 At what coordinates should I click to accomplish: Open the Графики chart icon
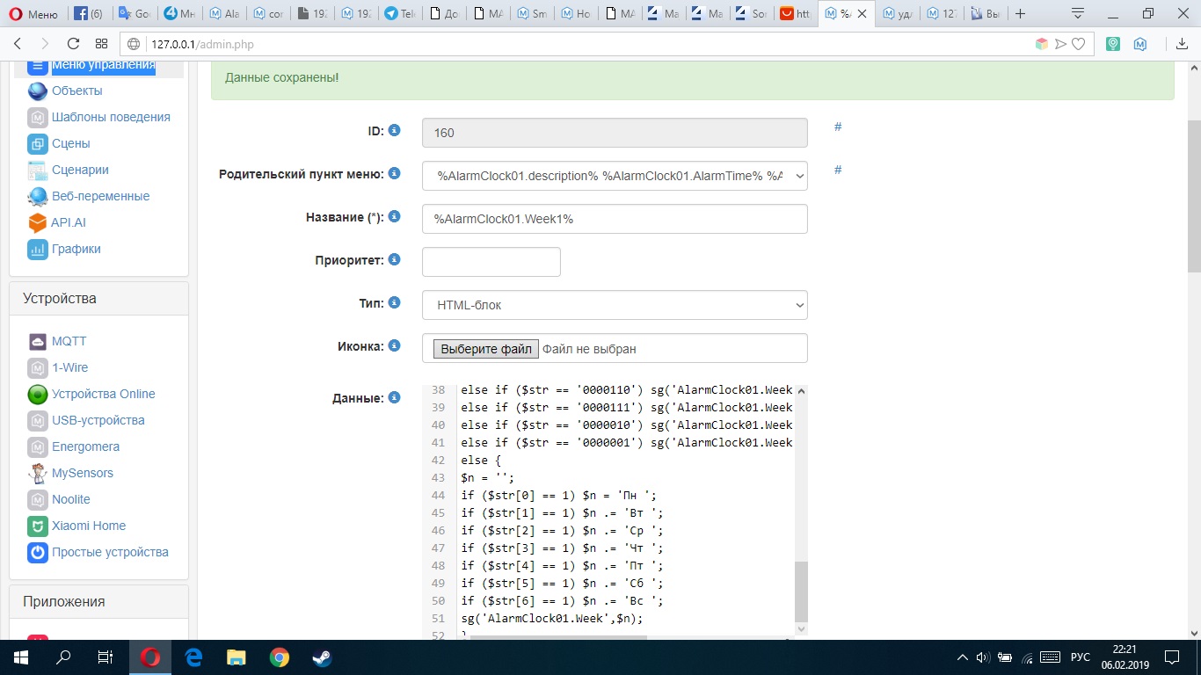pos(38,250)
